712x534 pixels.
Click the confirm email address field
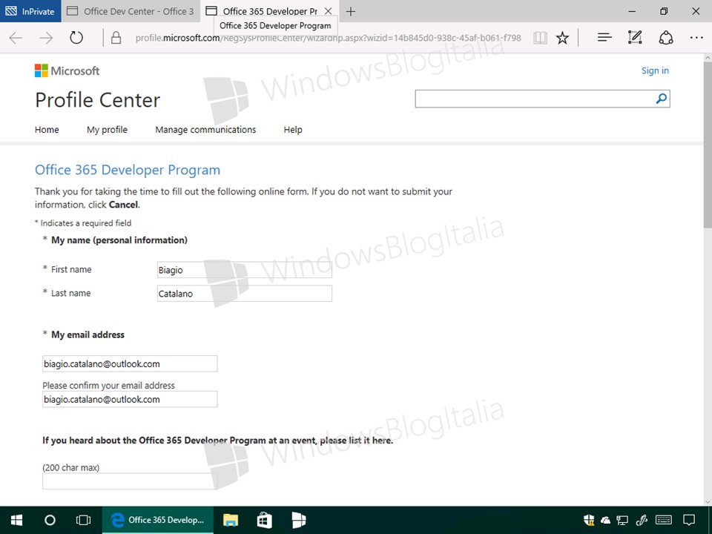[x=130, y=399]
